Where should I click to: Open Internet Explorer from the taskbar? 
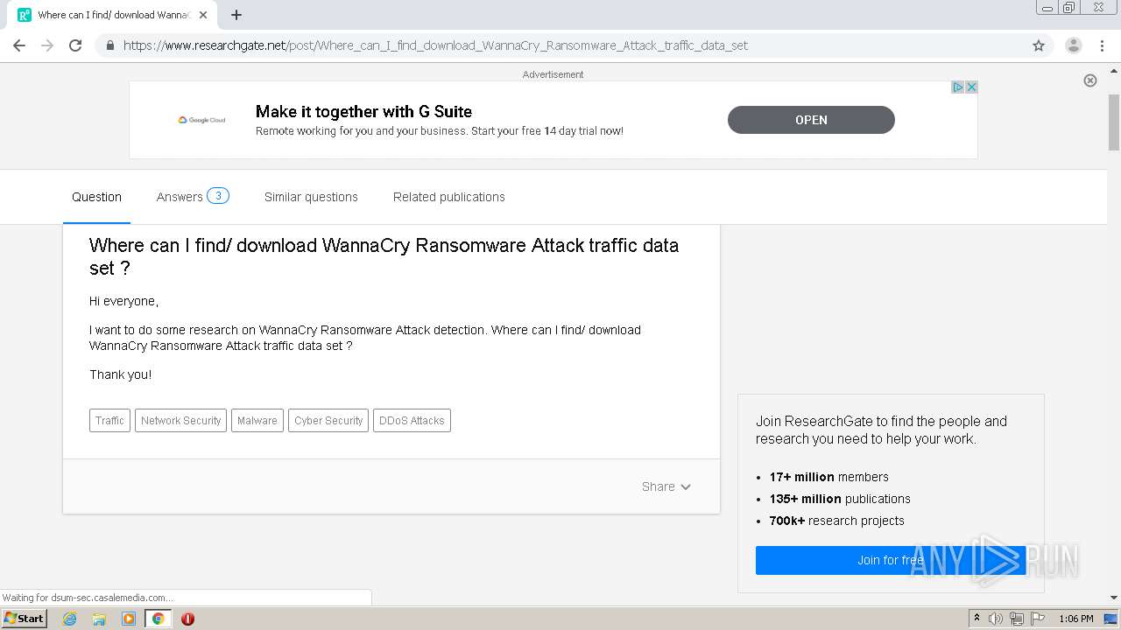pyautogui.click(x=69, y=619)
